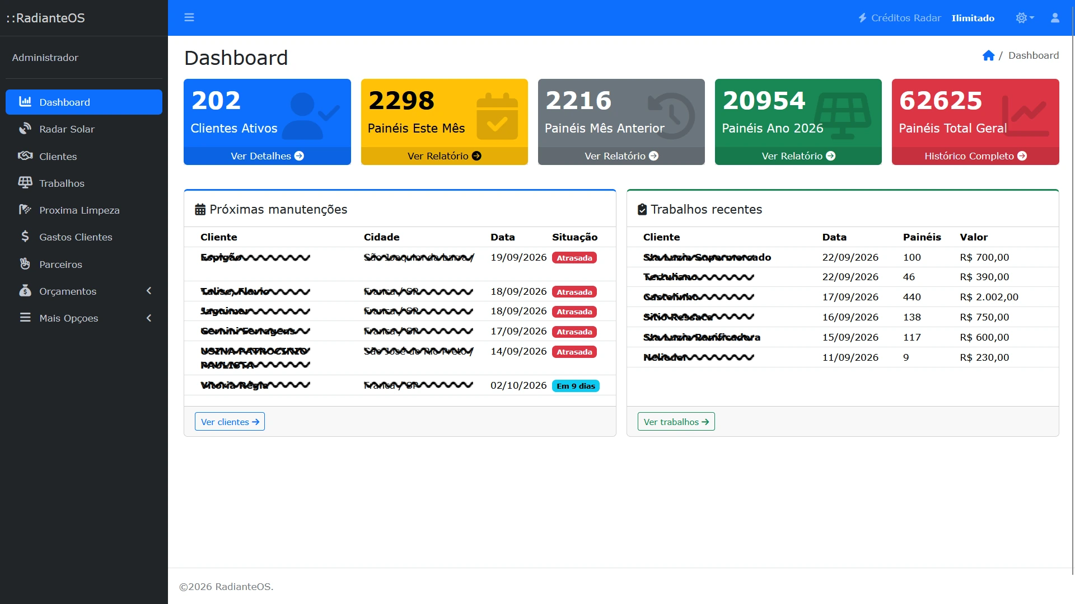
Task: Open the Trabalhos menu item
Action: click(x=84, y=183)
